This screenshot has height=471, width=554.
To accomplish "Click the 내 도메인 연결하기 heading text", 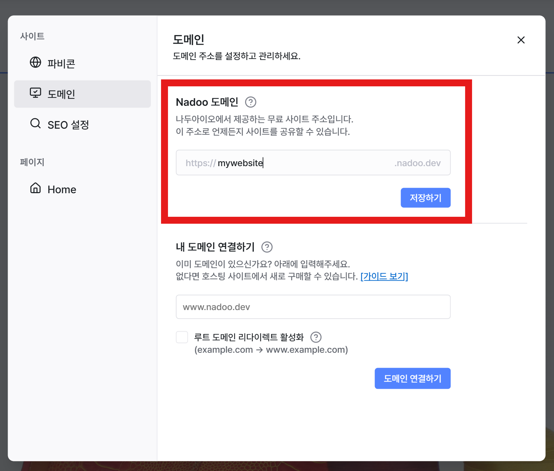I will tap(216, 247).
